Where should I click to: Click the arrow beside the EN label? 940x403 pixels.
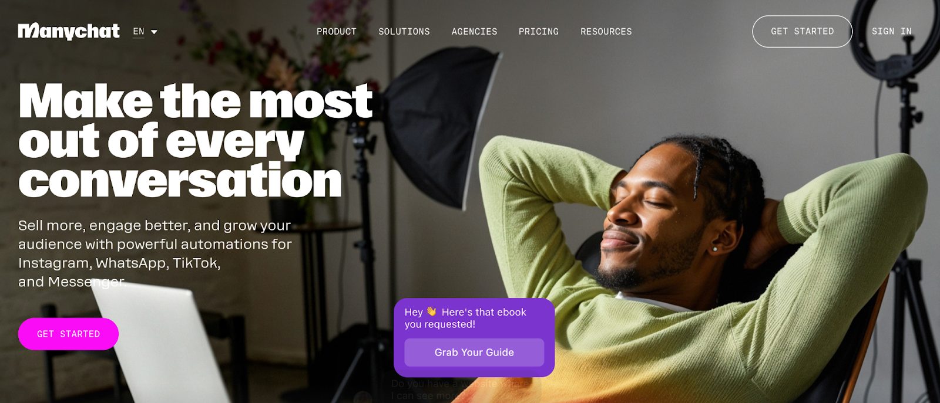[154, 32]
